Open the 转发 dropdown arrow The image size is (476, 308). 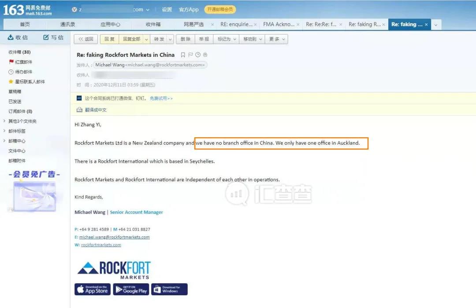[170, 39]
